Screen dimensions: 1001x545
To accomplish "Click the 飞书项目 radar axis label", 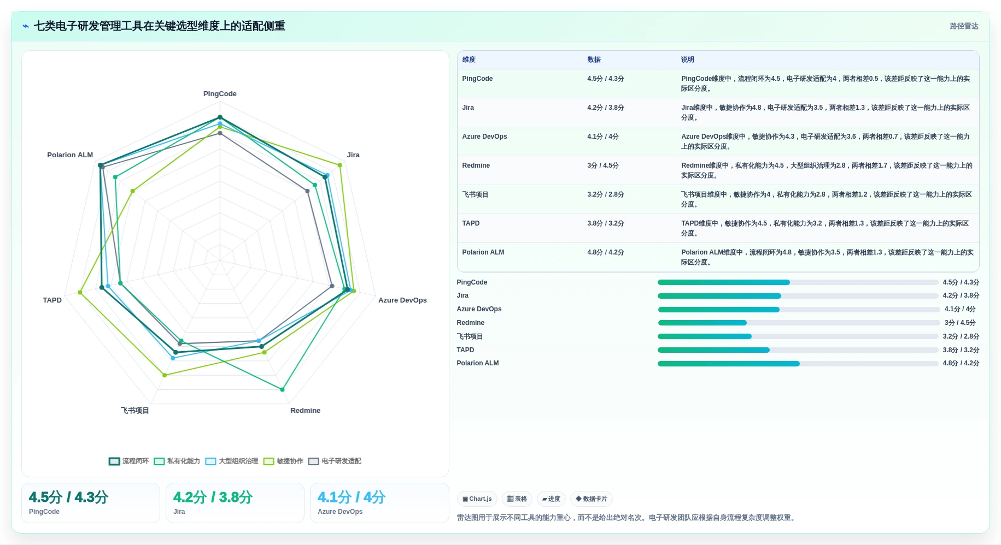I will pyautogui.click(x=134, y=411).
